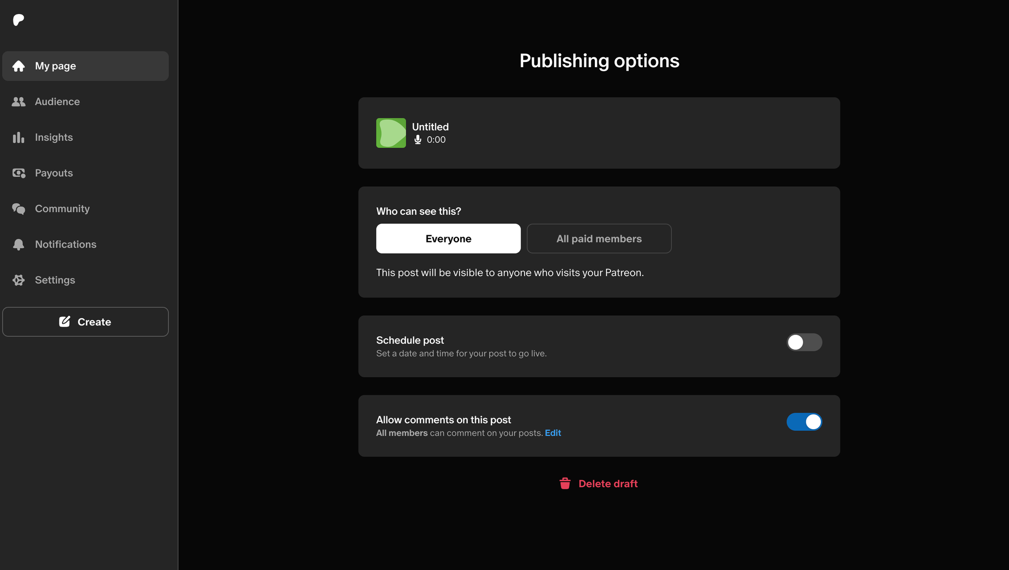Click the microphone icon under Untitled
The image size is (1009, 570).
click(418, 140)
